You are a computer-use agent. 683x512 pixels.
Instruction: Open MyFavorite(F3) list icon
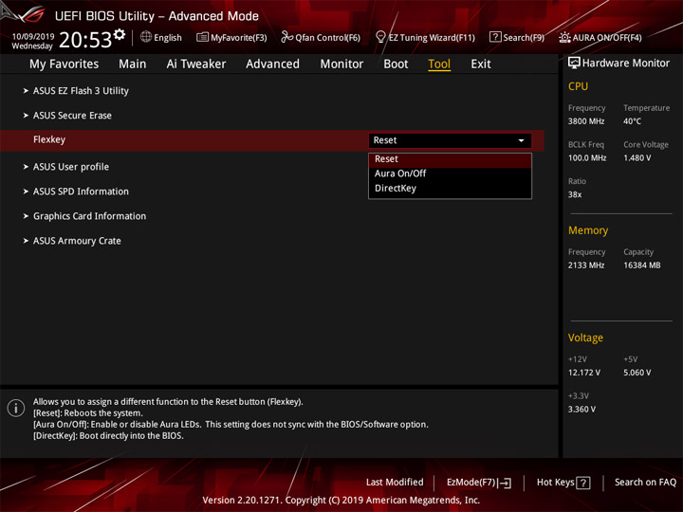[202, 37]
